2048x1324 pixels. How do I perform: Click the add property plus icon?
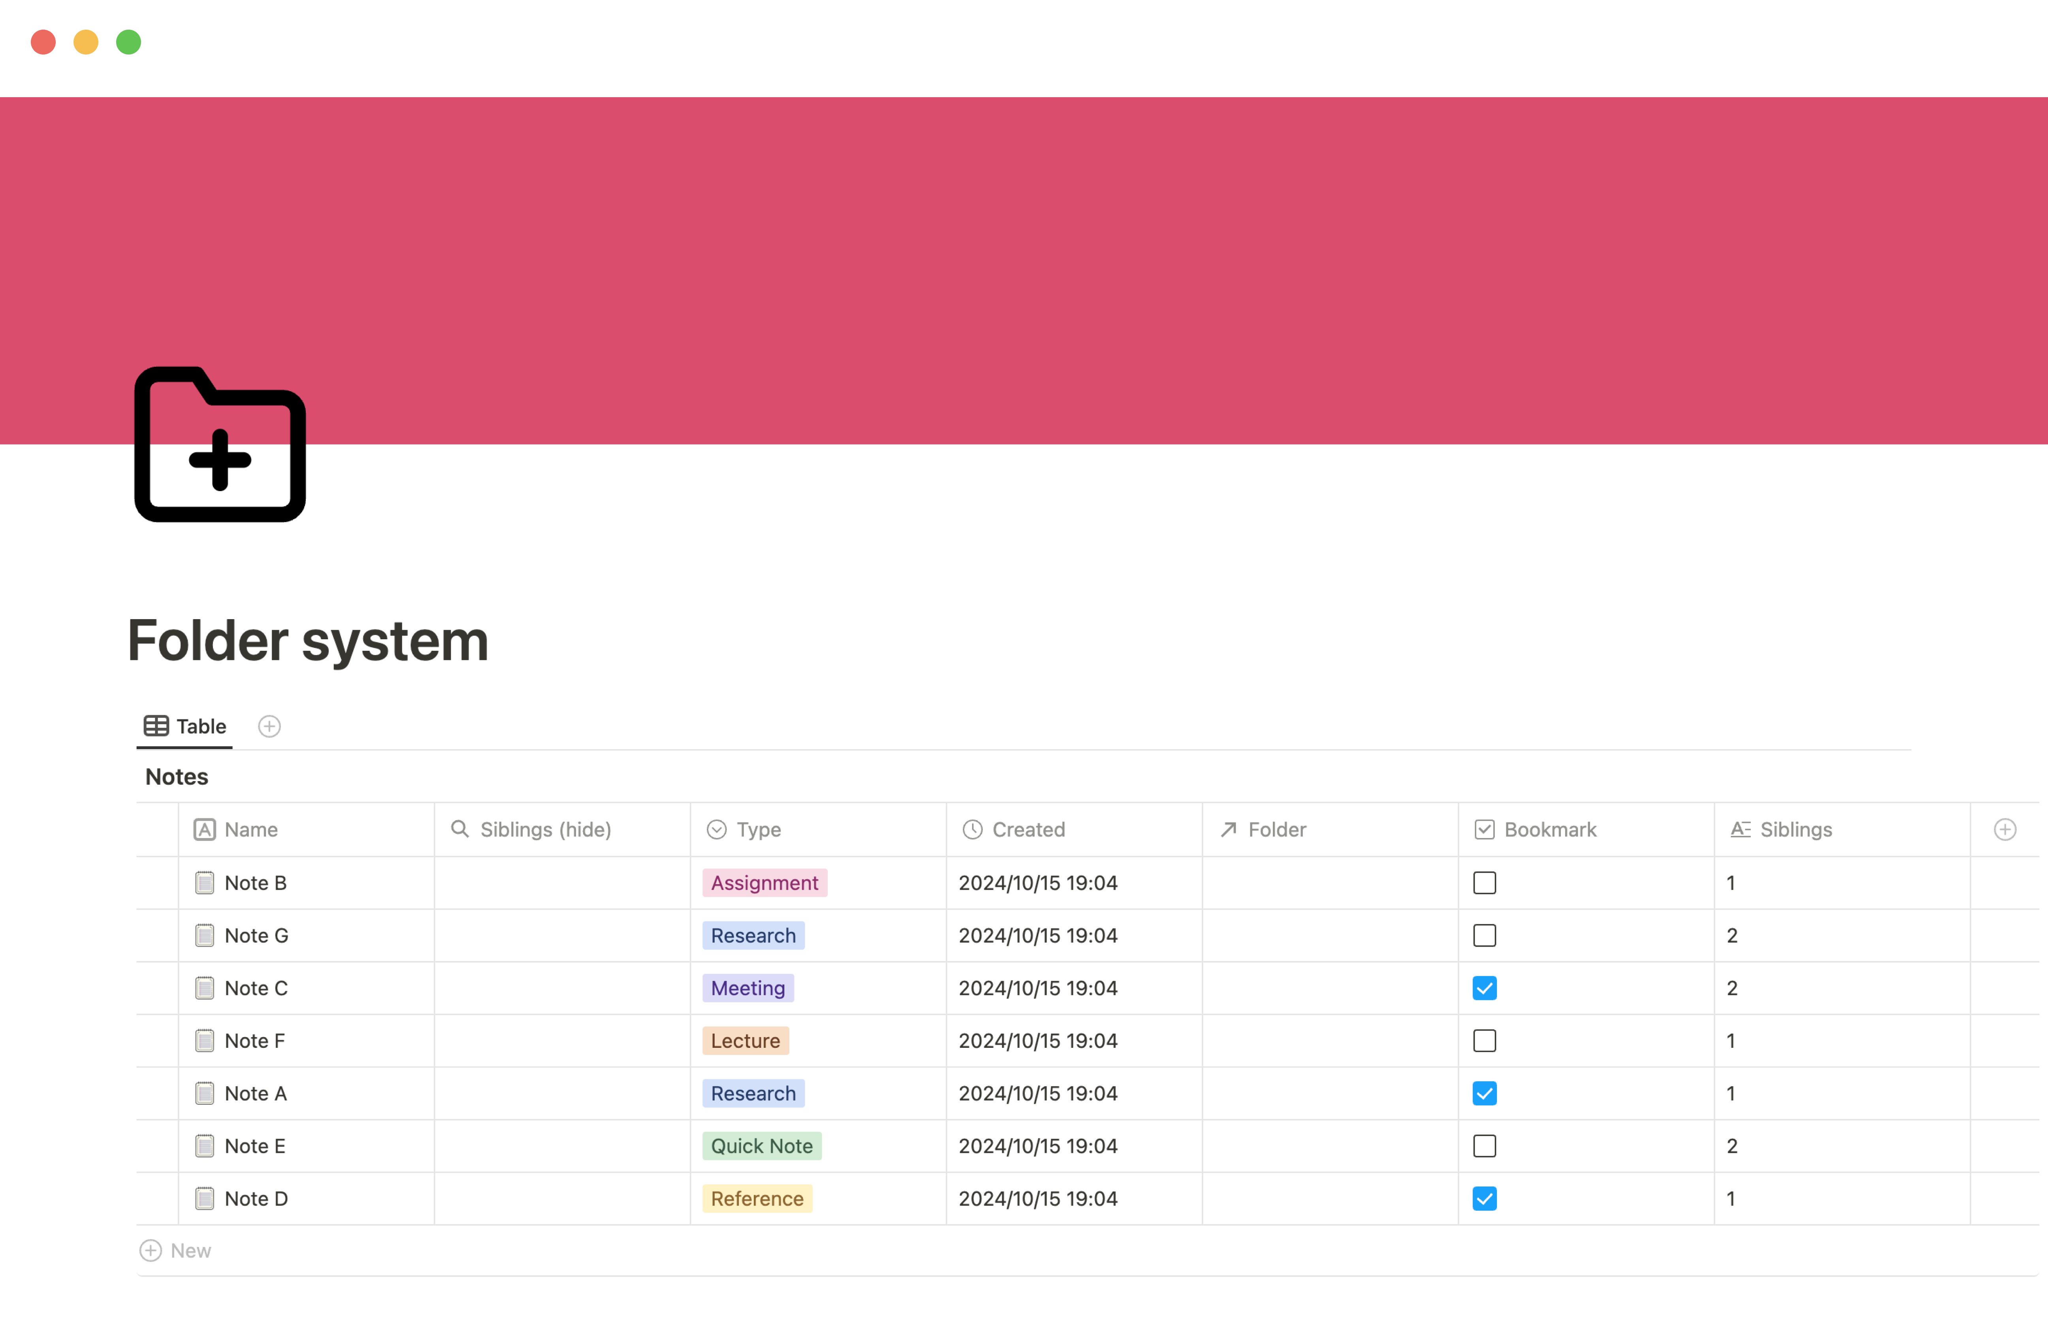(x=2004, y=830)
